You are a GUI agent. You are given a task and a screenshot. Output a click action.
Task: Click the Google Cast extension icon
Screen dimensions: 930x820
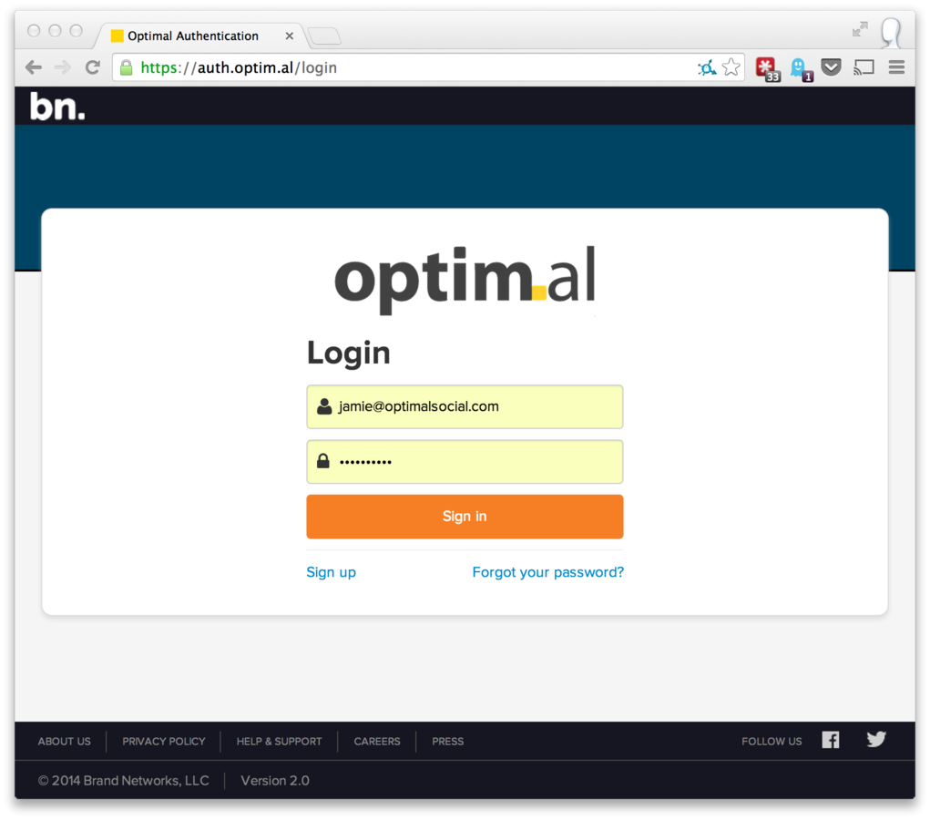(x=864, y=67)
